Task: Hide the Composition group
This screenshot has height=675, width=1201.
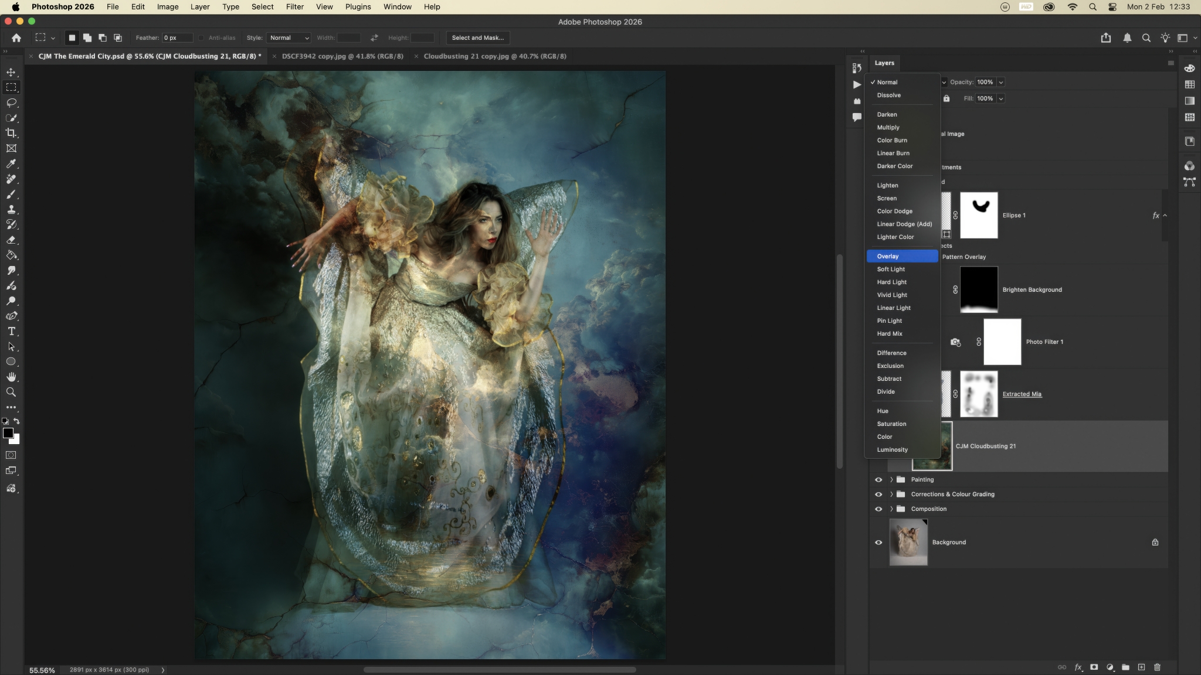Action: 878,509
